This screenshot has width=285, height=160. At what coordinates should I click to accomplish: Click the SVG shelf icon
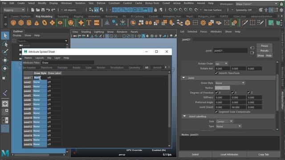pyautogui.click(x=97, y=23)
